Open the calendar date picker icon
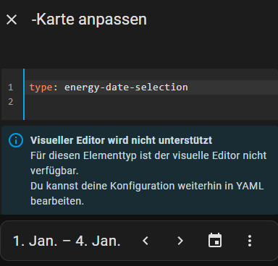The image size is (278, 266). tap(215, 240)
